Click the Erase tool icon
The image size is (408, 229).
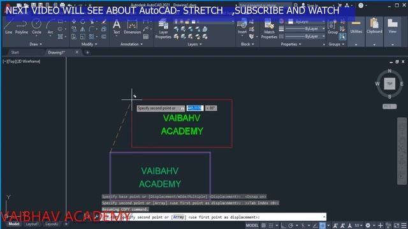104,22
